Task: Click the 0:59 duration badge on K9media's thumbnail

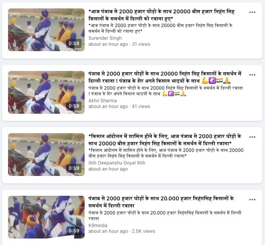Action: (x=74, y=230)
